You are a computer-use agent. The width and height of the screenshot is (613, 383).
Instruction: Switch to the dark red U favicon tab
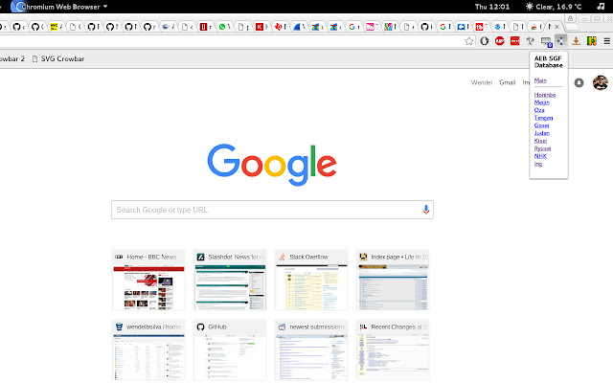[x=206, y=27]
